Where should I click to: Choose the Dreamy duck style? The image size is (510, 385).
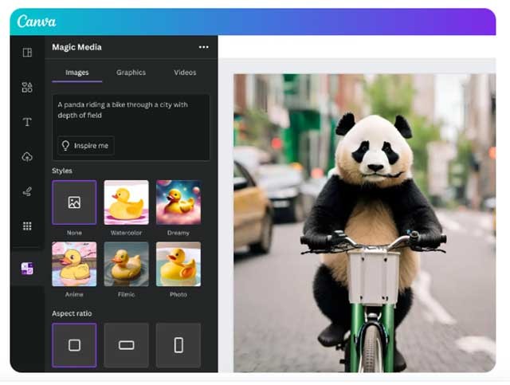tap(178, 202)
